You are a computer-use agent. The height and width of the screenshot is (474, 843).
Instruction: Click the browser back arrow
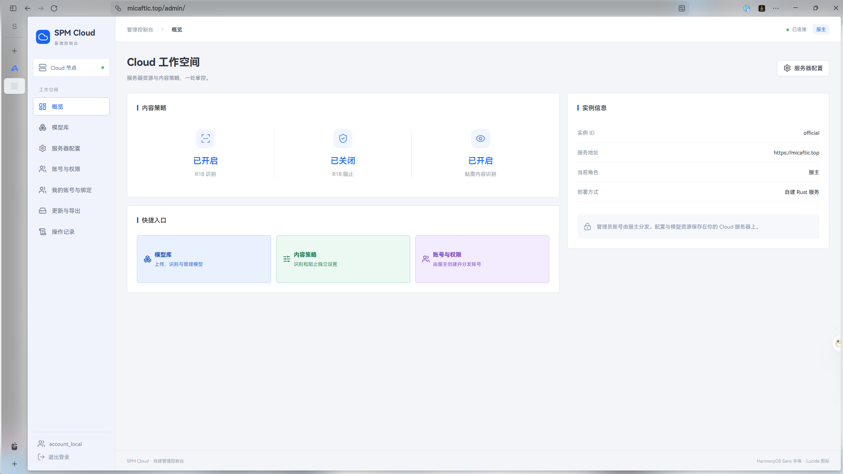[x=28, y=8]
